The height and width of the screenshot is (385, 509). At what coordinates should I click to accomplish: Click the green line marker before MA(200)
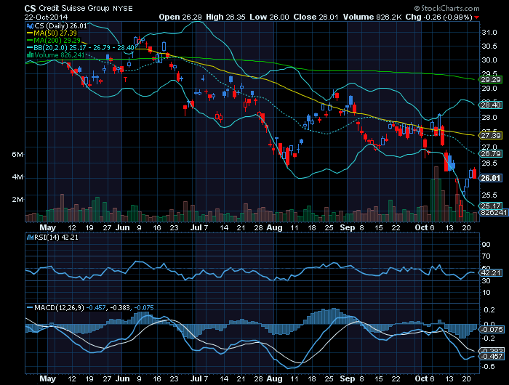click(x=30, y=40)
